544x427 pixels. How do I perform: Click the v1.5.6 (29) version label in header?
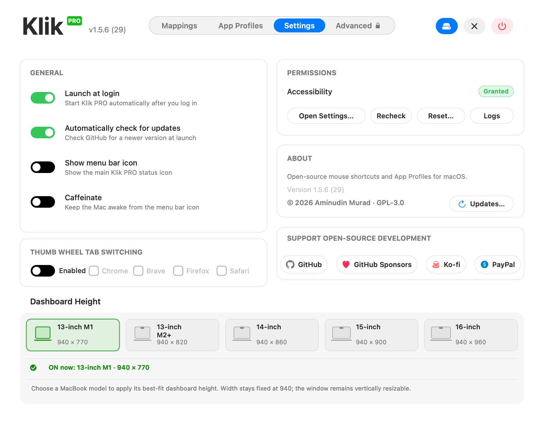[x=107, y=30]
